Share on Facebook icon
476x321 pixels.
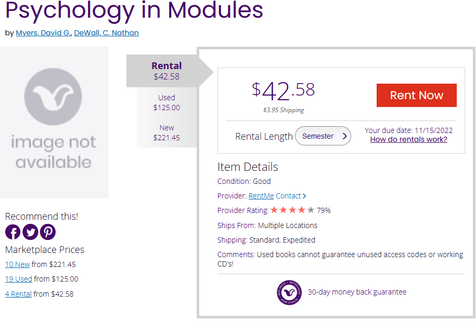tap(13, 232)
